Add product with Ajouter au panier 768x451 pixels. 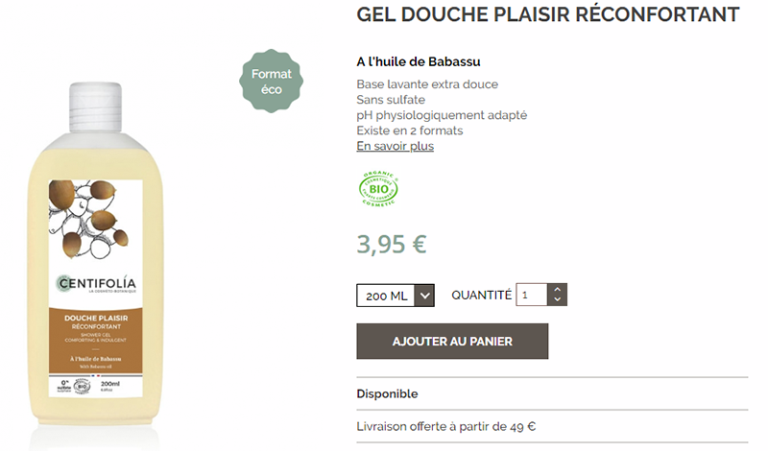(452, 342)
